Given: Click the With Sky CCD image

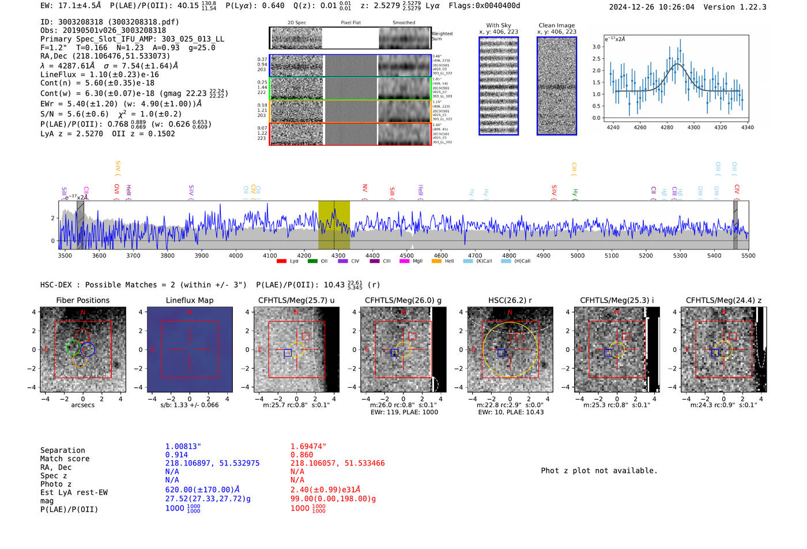Looking at the screenshot, I should 499,86.
